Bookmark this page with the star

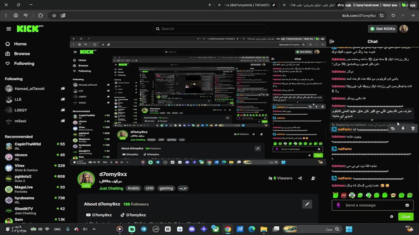(x=54, y=15)
